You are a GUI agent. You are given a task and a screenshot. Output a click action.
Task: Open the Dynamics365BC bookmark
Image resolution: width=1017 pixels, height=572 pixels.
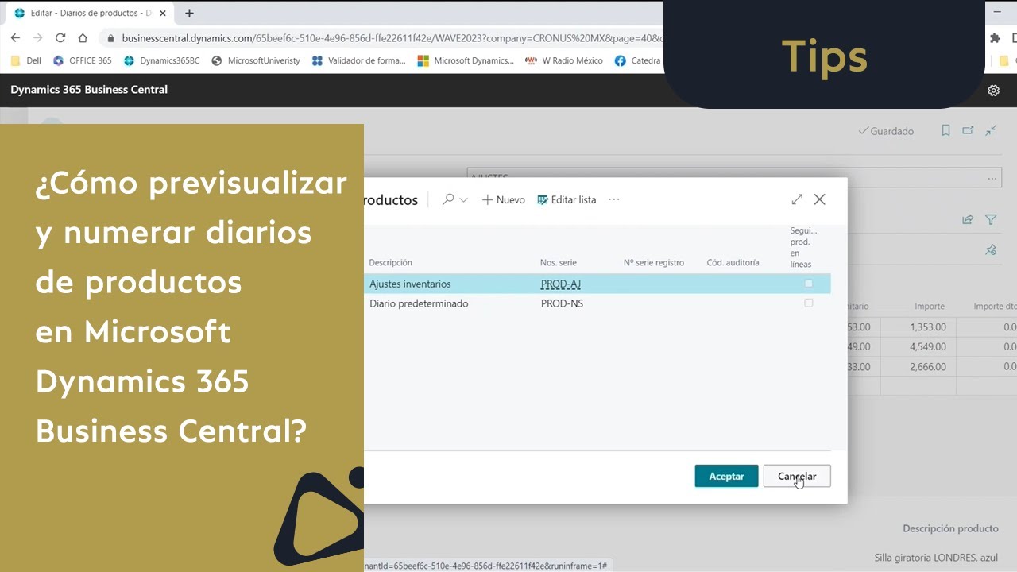point(162,60)
